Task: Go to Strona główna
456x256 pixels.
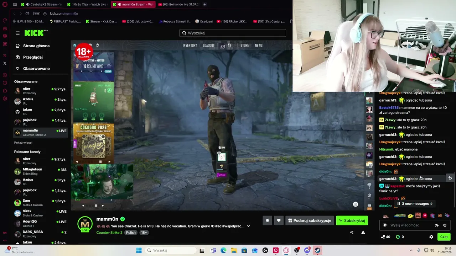Action: (36, 46)
